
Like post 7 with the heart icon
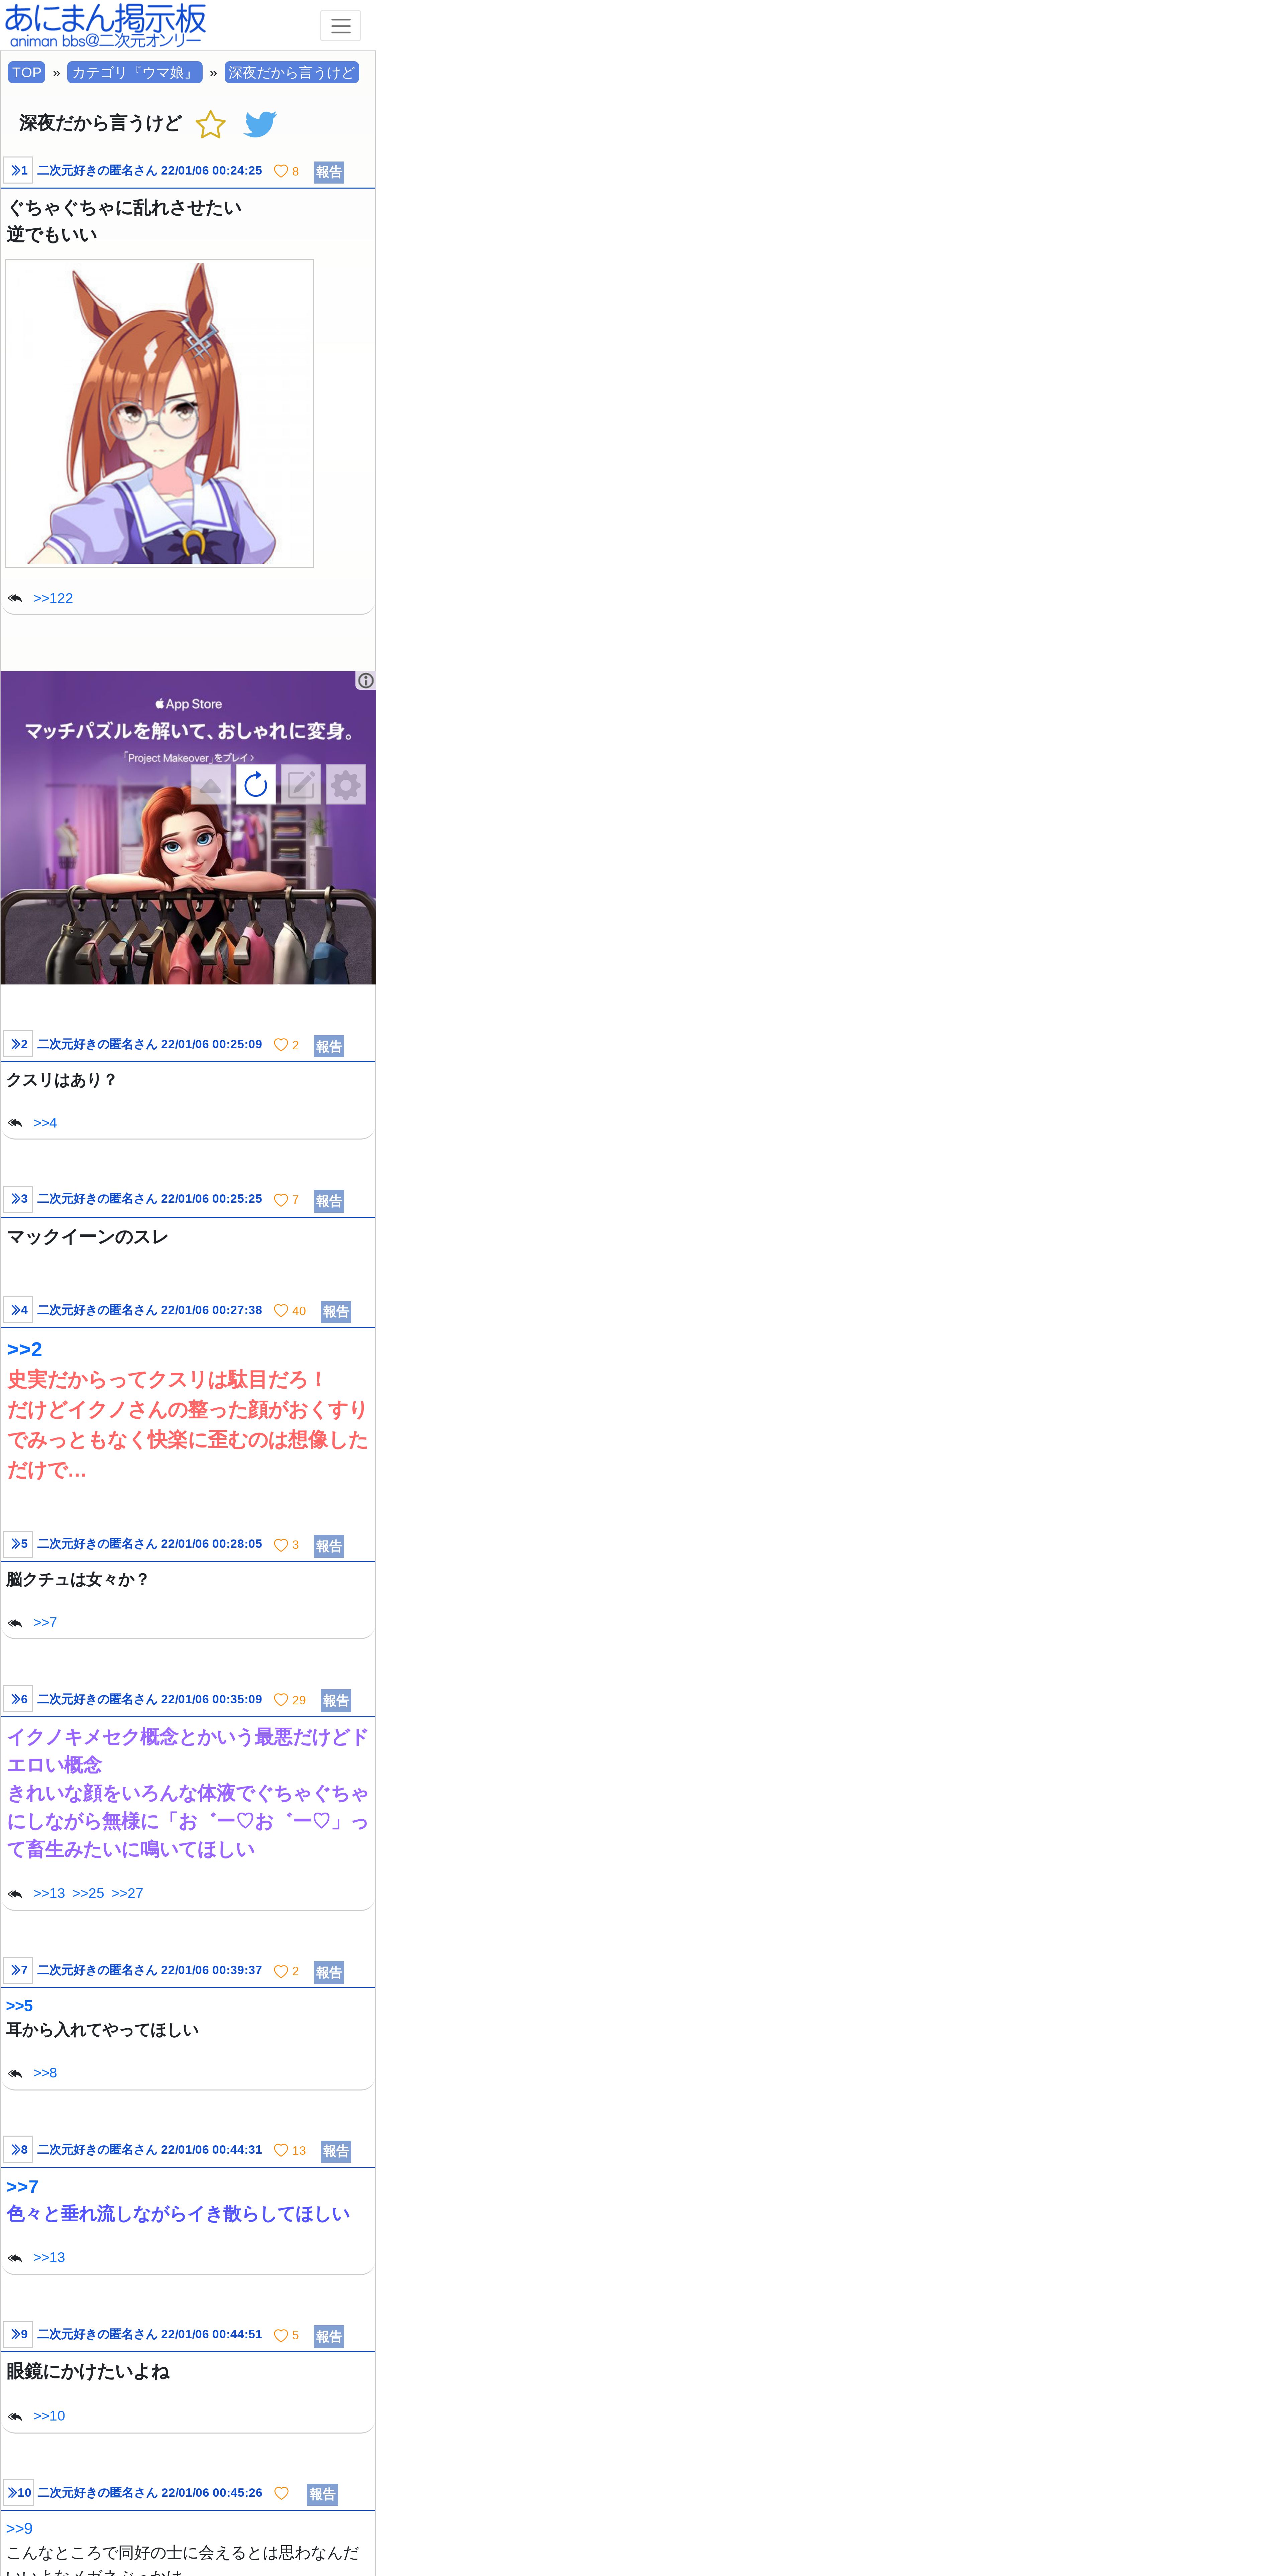point(281,1971)
